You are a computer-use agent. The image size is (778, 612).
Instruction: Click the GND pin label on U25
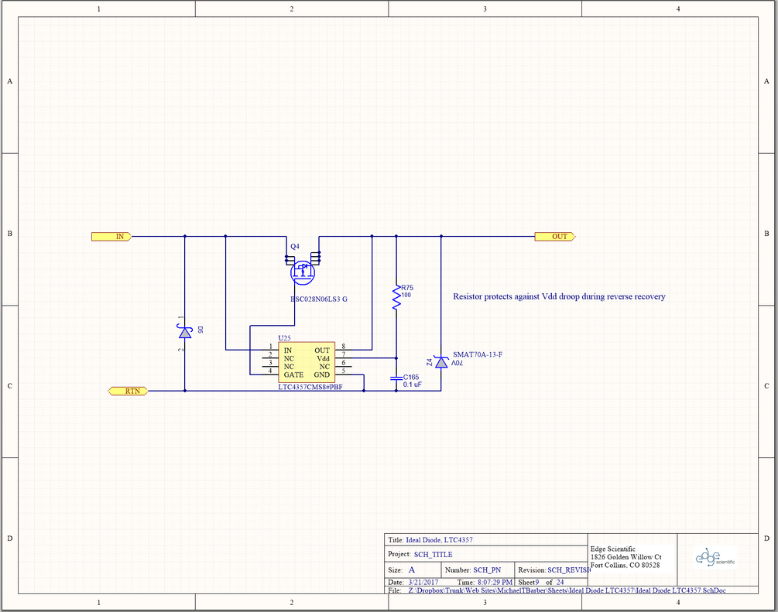pos(321,375)
